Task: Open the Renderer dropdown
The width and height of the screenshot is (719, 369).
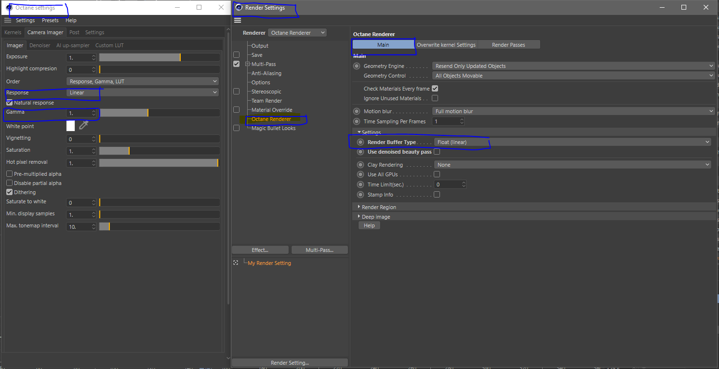Action: pos(297,33)
